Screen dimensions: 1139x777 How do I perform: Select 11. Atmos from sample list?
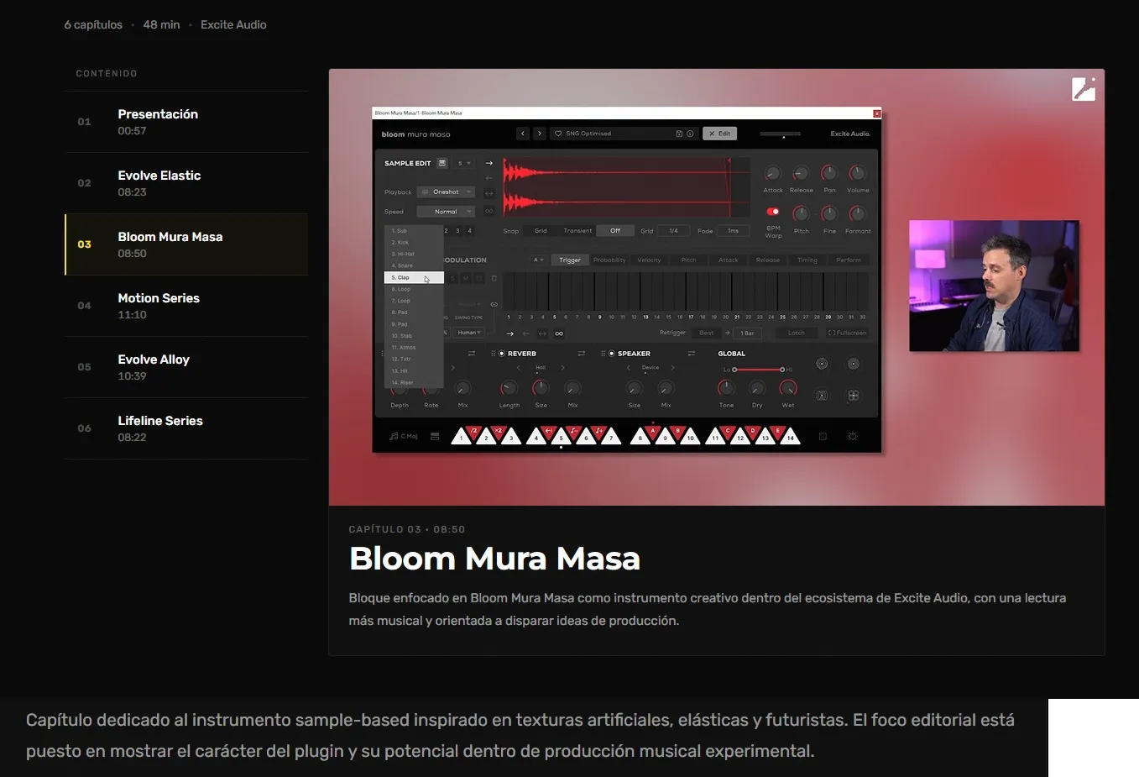click(414, 347)
